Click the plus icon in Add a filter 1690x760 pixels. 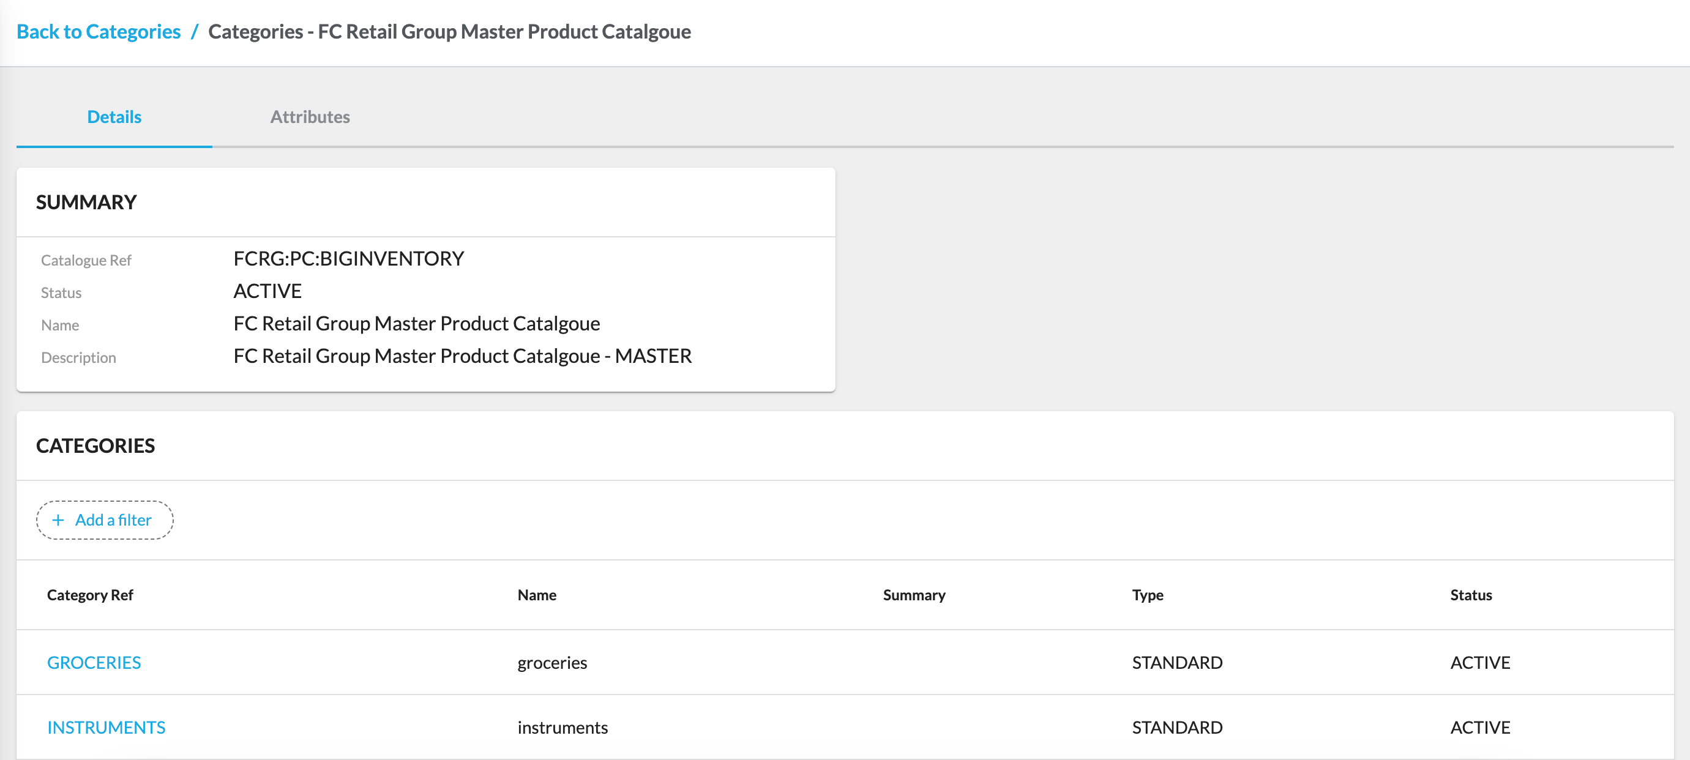click(58, 520)
